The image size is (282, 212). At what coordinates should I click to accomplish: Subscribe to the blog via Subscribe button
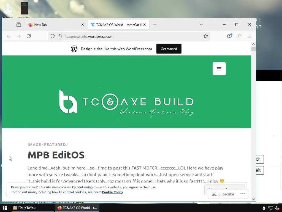[x=223, y=194]
